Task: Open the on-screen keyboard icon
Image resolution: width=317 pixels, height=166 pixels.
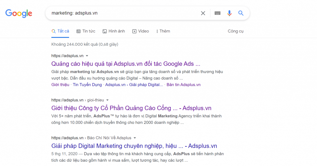Action: 218,13
